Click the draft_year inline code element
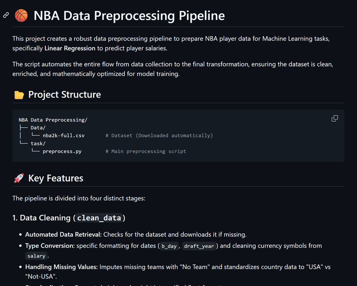Viewport: 357px width, 286px height. click(199, 246)
